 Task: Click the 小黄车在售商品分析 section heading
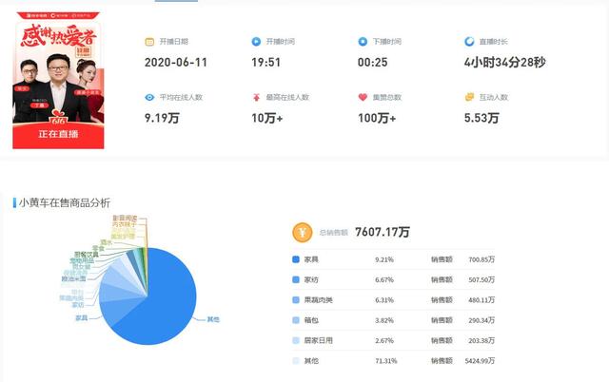coord(64,202)
